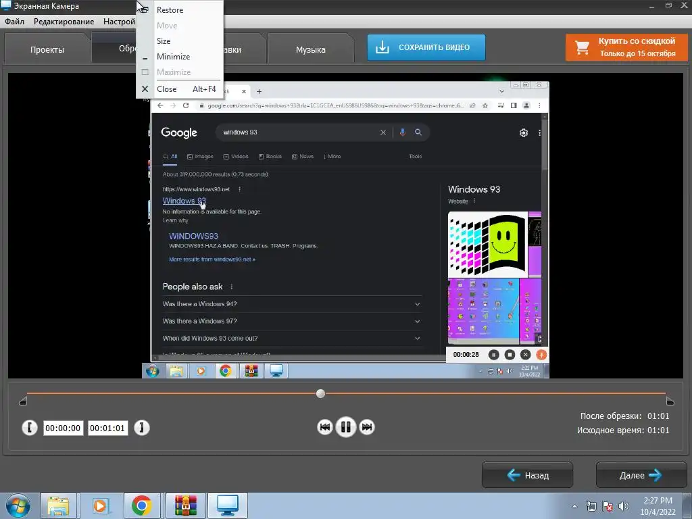The height and width of the screenshot is (519, 692).
Task: Open the Файл menu
Action: 15,22
